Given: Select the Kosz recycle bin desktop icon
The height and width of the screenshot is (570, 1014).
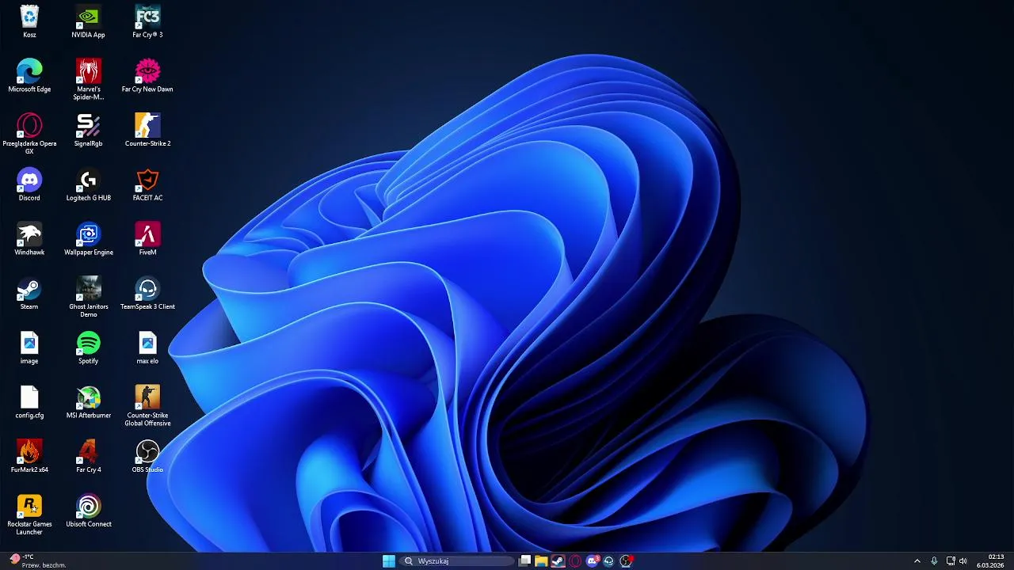Looking at the screenshot, I should click(29, 21).
